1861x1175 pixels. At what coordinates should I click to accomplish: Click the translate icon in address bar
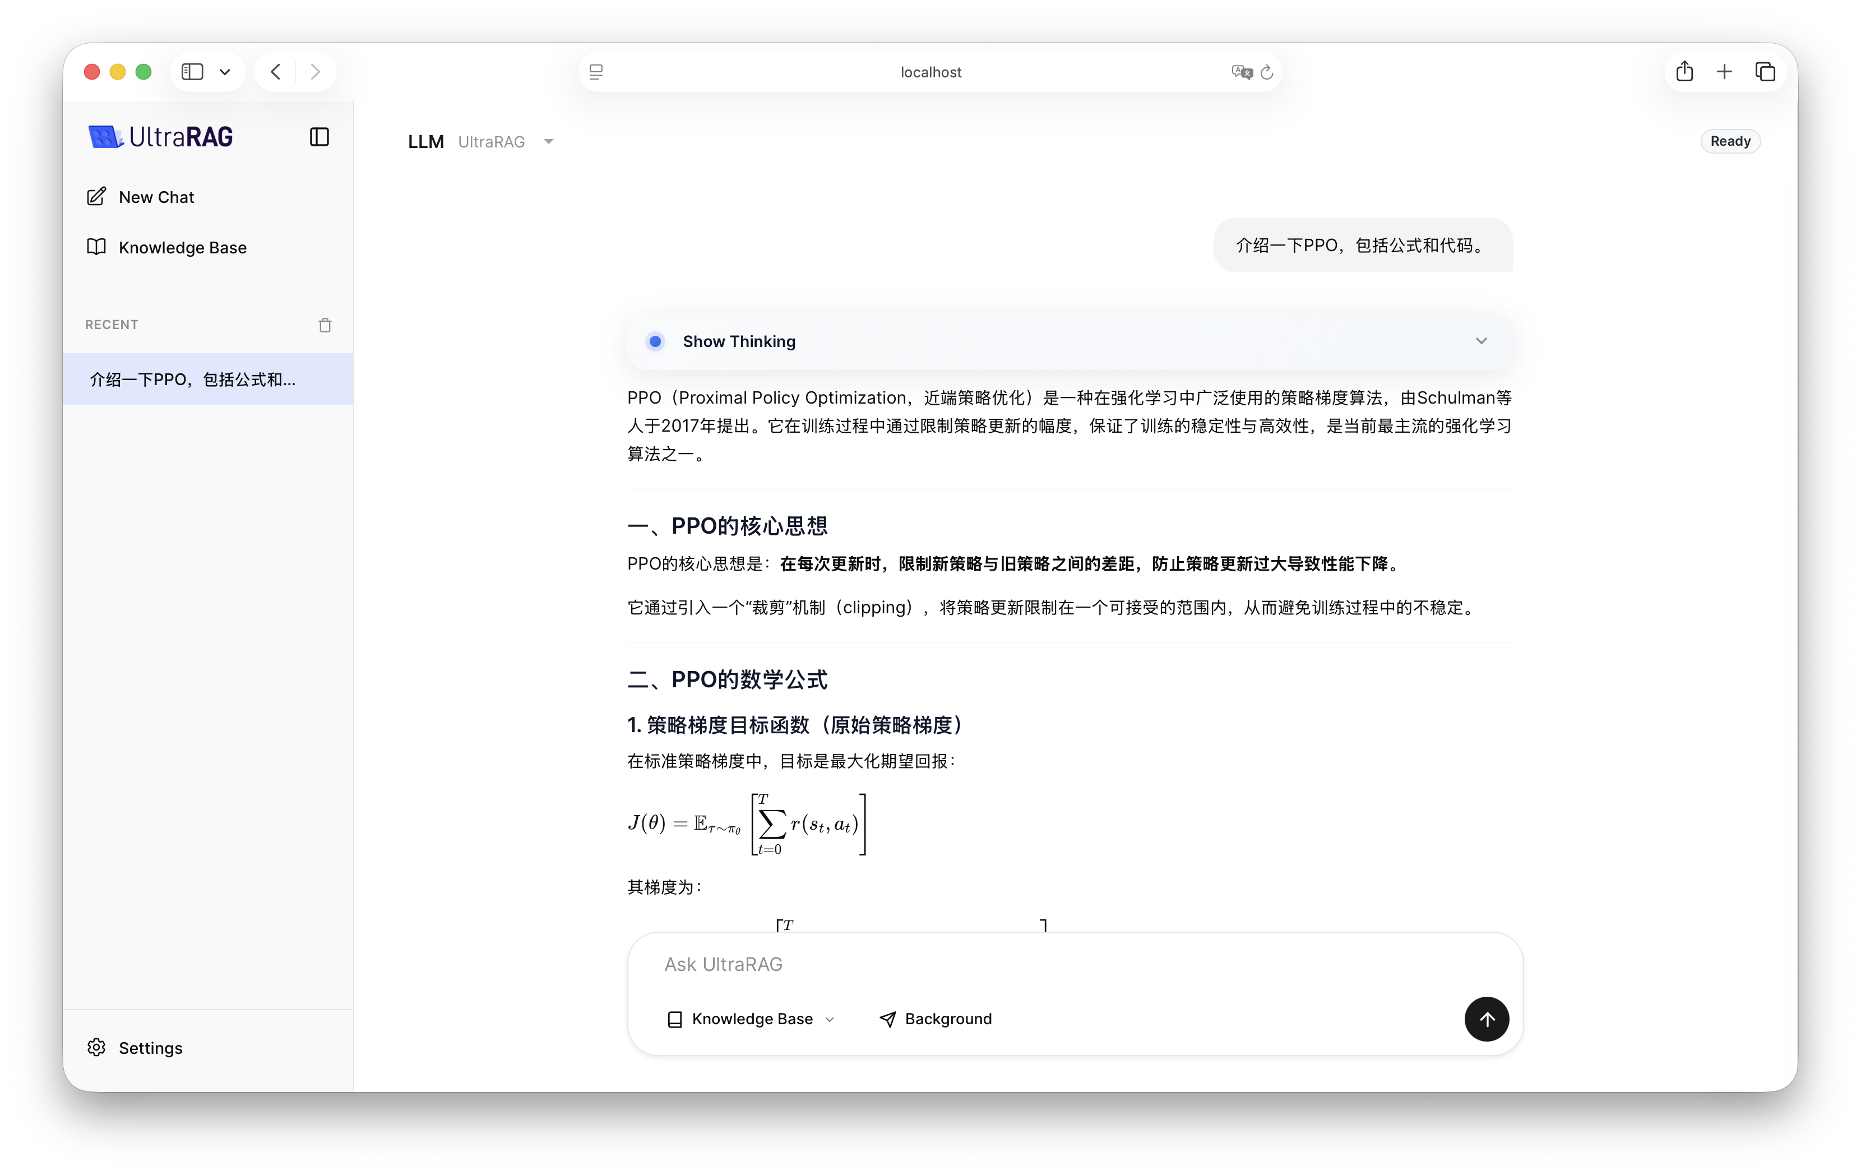tap(1240, 73)
